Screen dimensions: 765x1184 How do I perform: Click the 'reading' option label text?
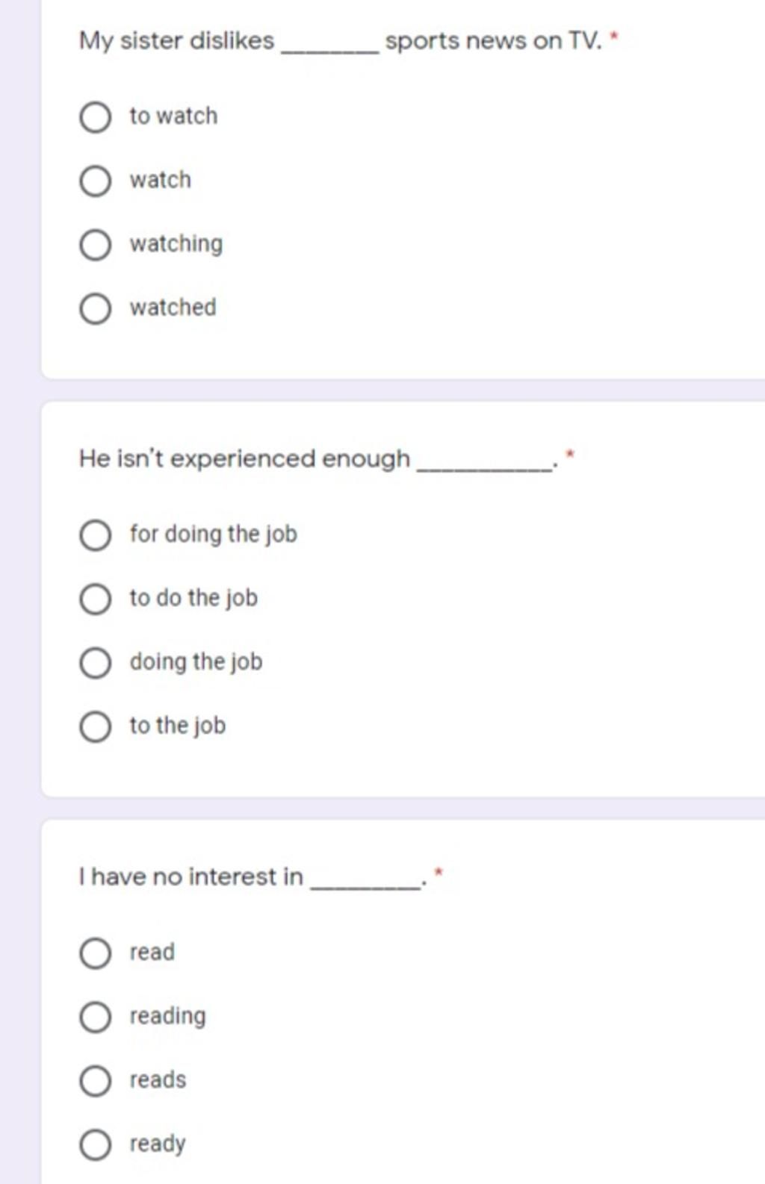coord(167,1017)
